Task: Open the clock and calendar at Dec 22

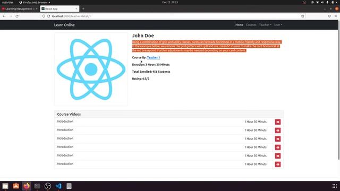Action: click(x=170, y=2)
